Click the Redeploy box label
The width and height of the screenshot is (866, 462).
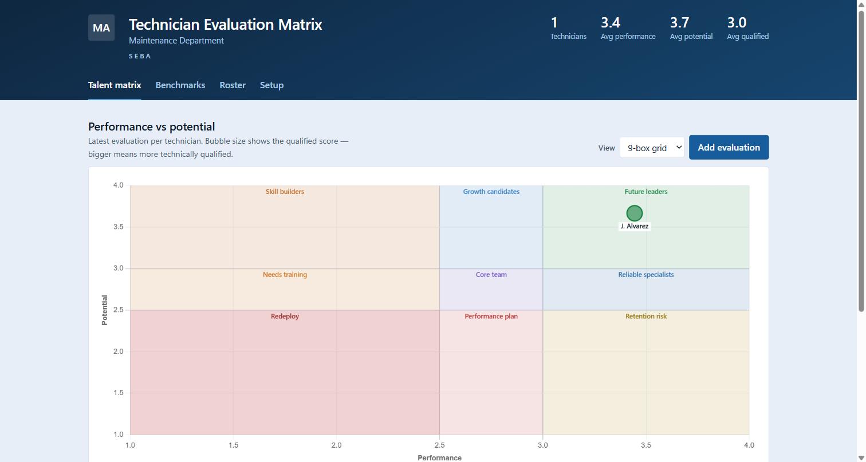(285, 317)
